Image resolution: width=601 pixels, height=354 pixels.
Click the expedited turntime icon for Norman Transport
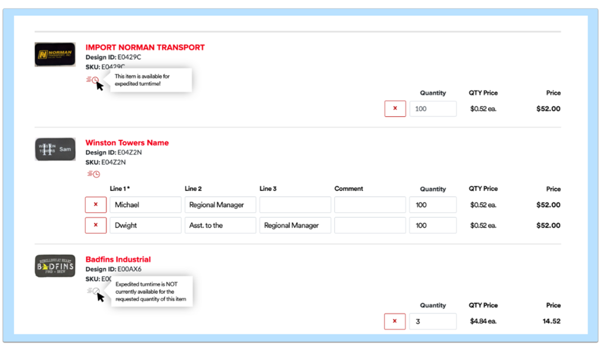92,79
